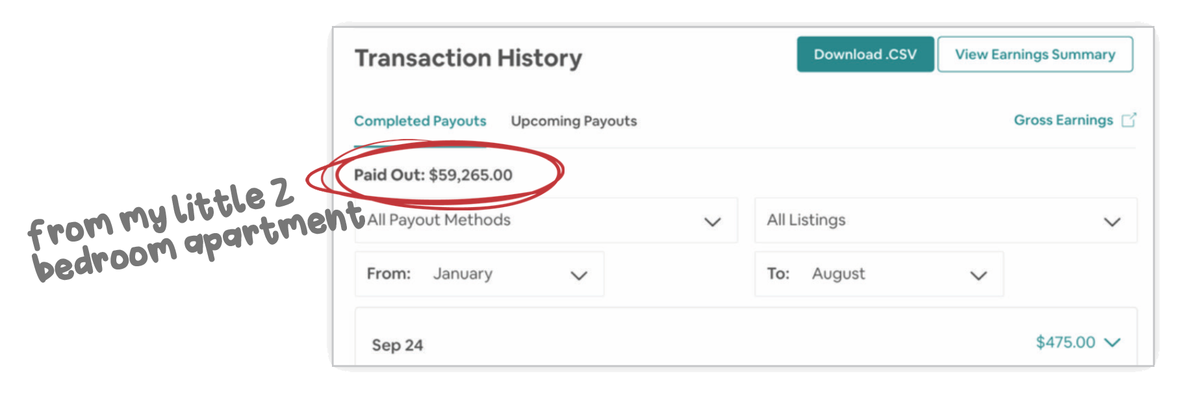The height and width of the screenshot is (413, 1183).
Task: Open the To month dropdown showing August
Action: [879, 274]
